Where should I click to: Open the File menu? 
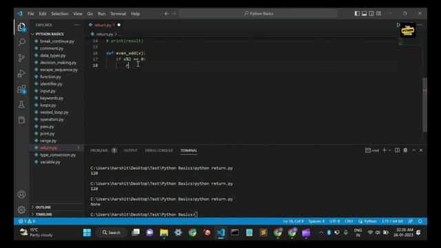point(30,14)
